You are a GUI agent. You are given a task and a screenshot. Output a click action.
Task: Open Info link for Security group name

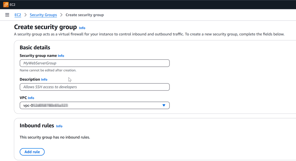click(61, 56)
